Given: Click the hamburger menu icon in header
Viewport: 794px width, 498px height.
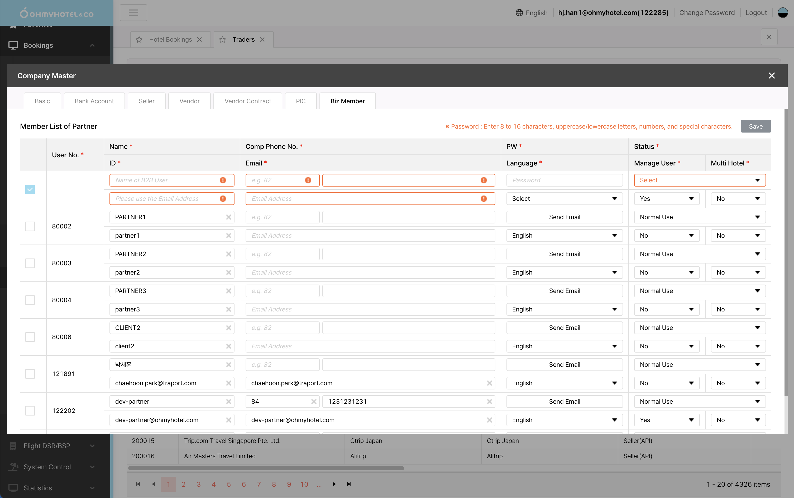Looking at the screenshot, I should (x=133, y=13).
